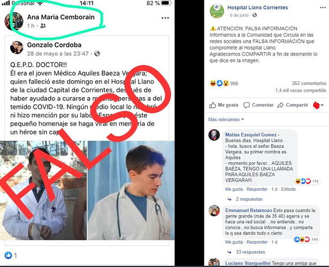This screenshot has width=329, height=267.
Task: Click Gonzalo Cordoba profile photo
Action: click(x=17, y=48)
